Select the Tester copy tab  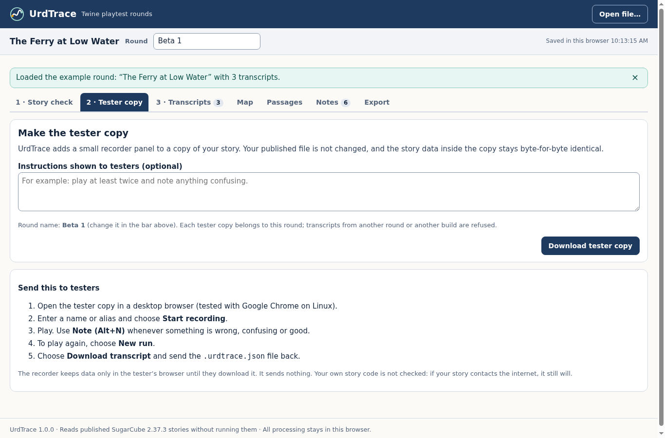point(114,102)
